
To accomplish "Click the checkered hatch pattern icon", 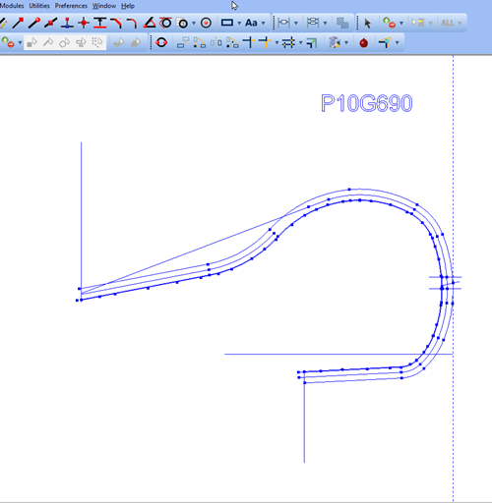I will [342, 23].
